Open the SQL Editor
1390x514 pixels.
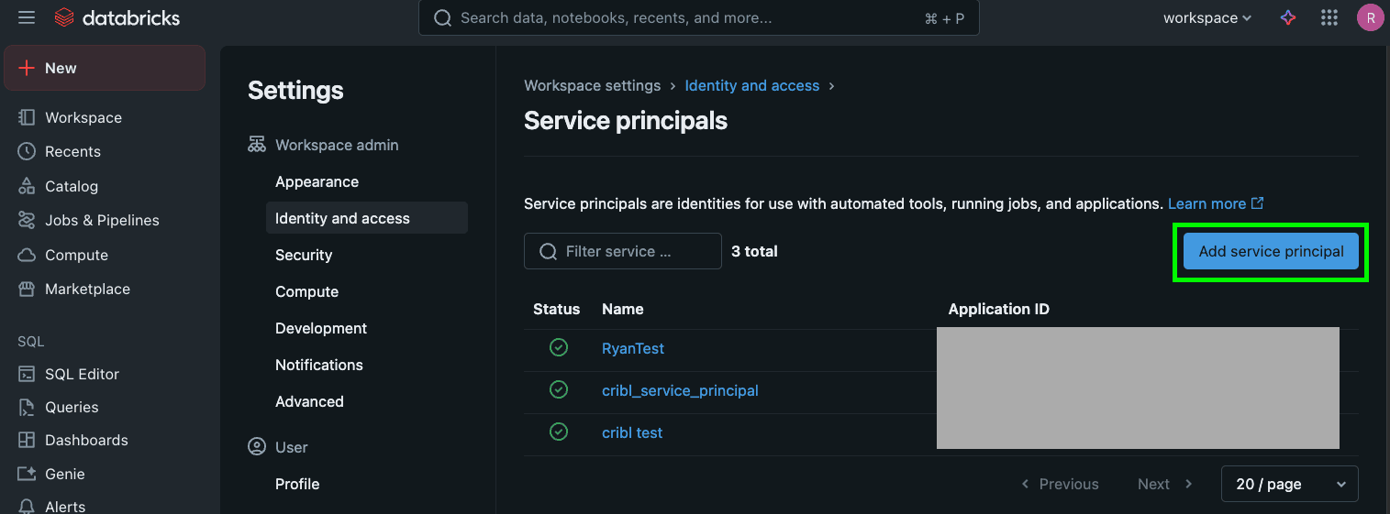[82, 374]
